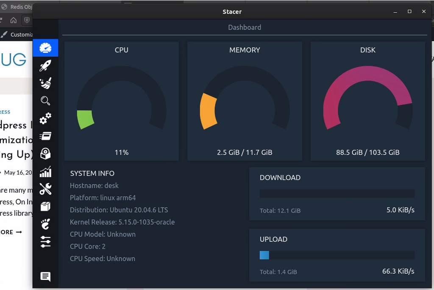The width and height of the screenshot is (434, 290).
Task: Minimize the Stacer window
Action: (395, 11)
